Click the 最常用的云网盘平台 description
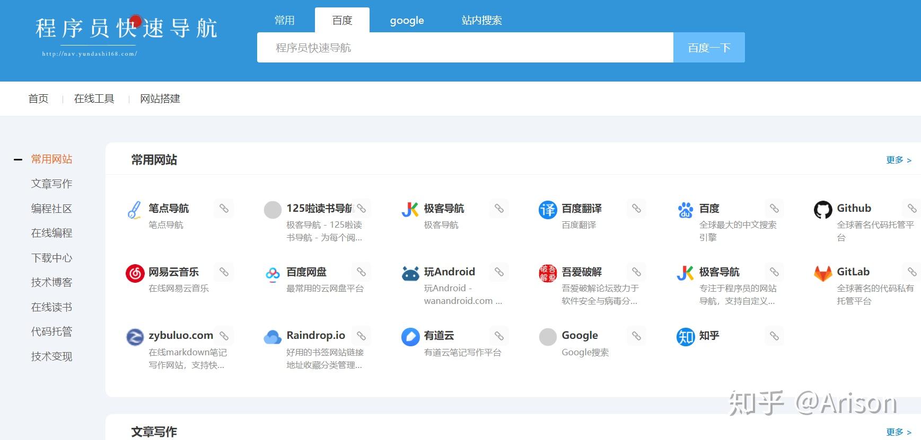 pos(325,288)
